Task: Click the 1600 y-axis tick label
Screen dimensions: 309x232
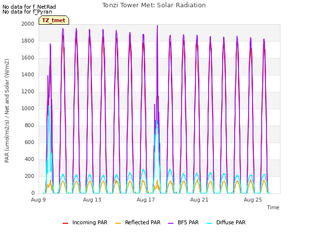Action: [28, 58]
